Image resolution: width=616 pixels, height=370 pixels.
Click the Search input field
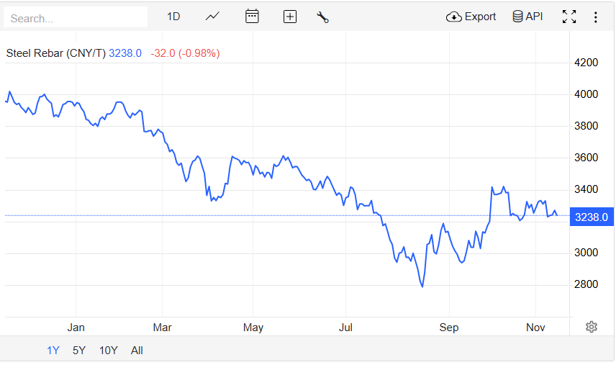(x=76, y=18)
